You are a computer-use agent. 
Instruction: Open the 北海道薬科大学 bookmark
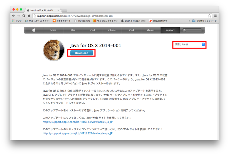tap(158, 21)
